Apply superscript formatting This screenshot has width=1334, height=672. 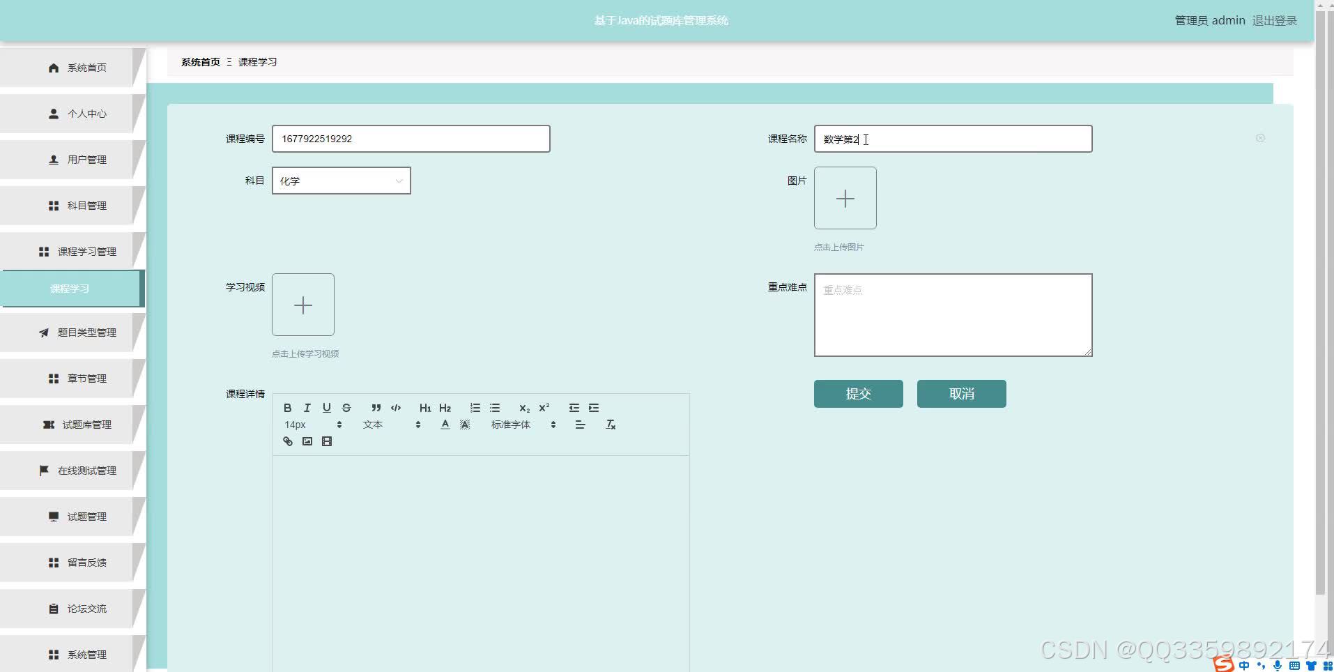(x=544, y=408)
